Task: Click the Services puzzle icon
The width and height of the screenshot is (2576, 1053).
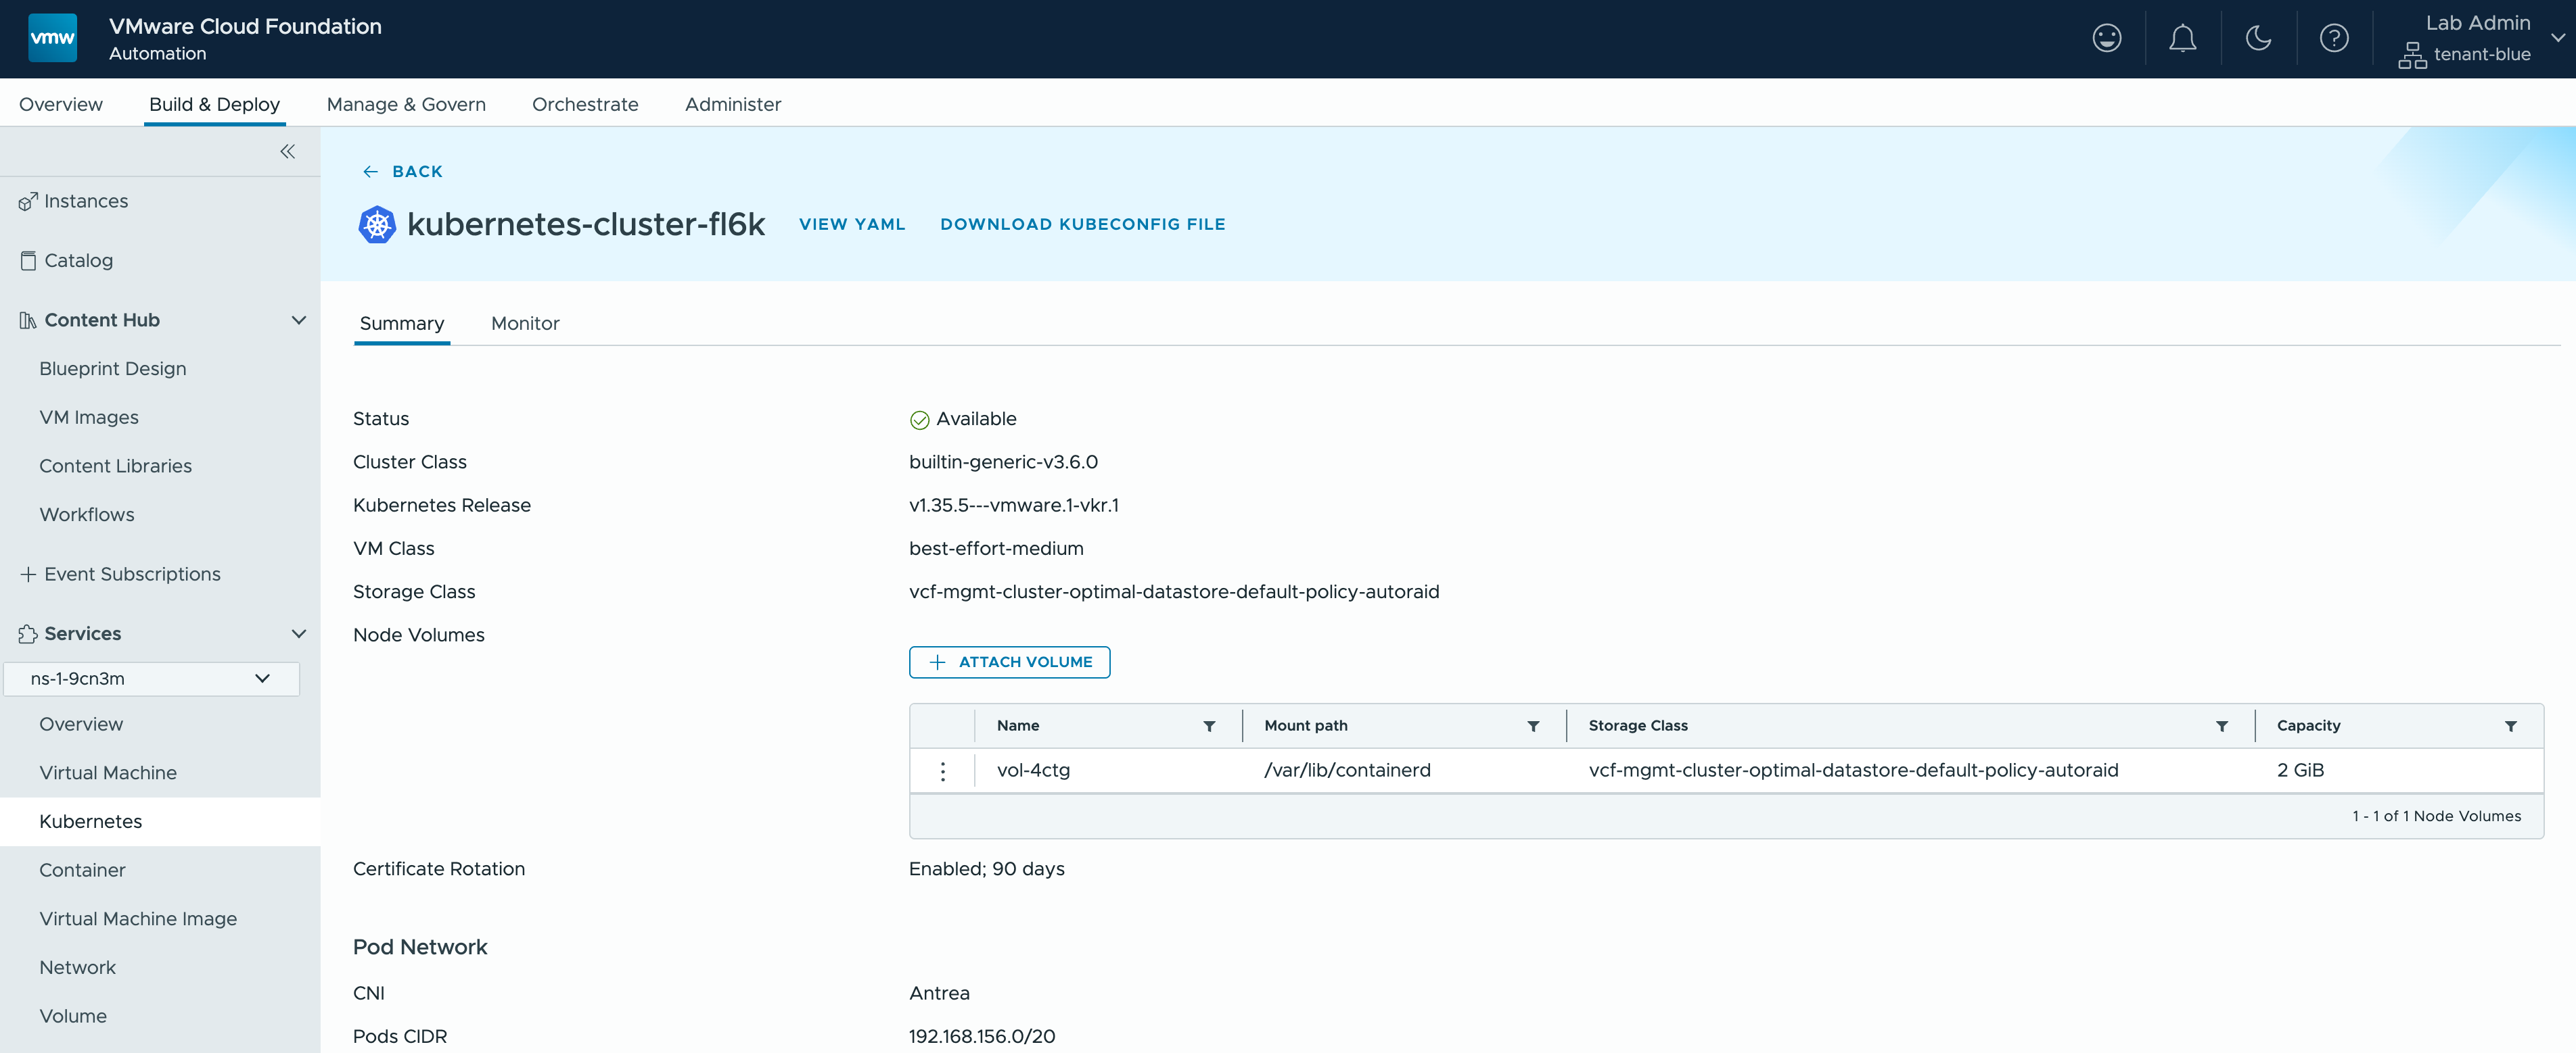Action: [x=28, y=633]
